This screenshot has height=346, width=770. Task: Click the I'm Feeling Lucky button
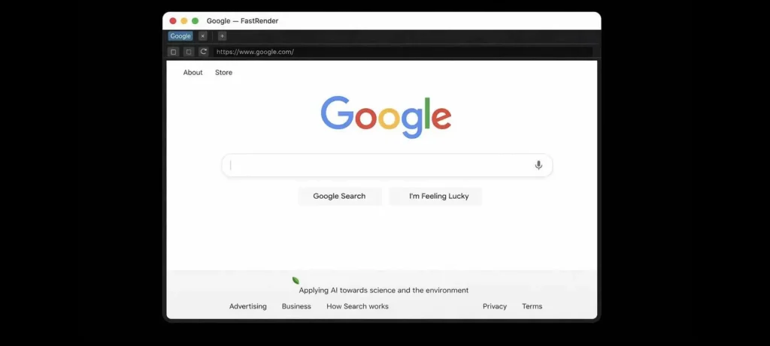pyautogui.click(x=435, y=196)
